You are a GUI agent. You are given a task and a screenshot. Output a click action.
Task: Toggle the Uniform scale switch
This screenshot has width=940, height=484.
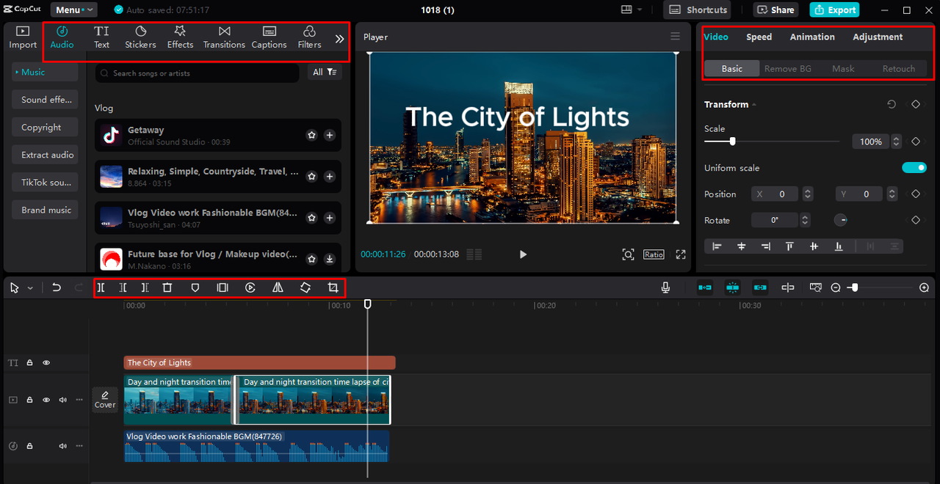914,168
